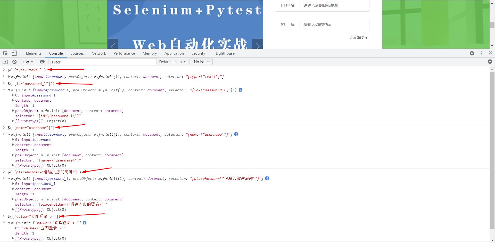Activate the inspect element picker icon
The image size is (495, 243).
pos(5,53)
